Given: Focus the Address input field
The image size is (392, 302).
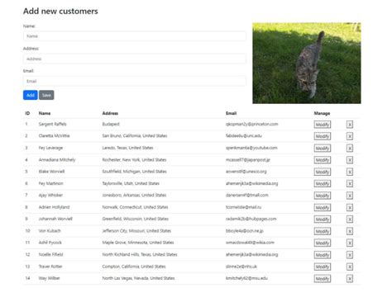Looking at the screenshot, I should click(135, 59).
